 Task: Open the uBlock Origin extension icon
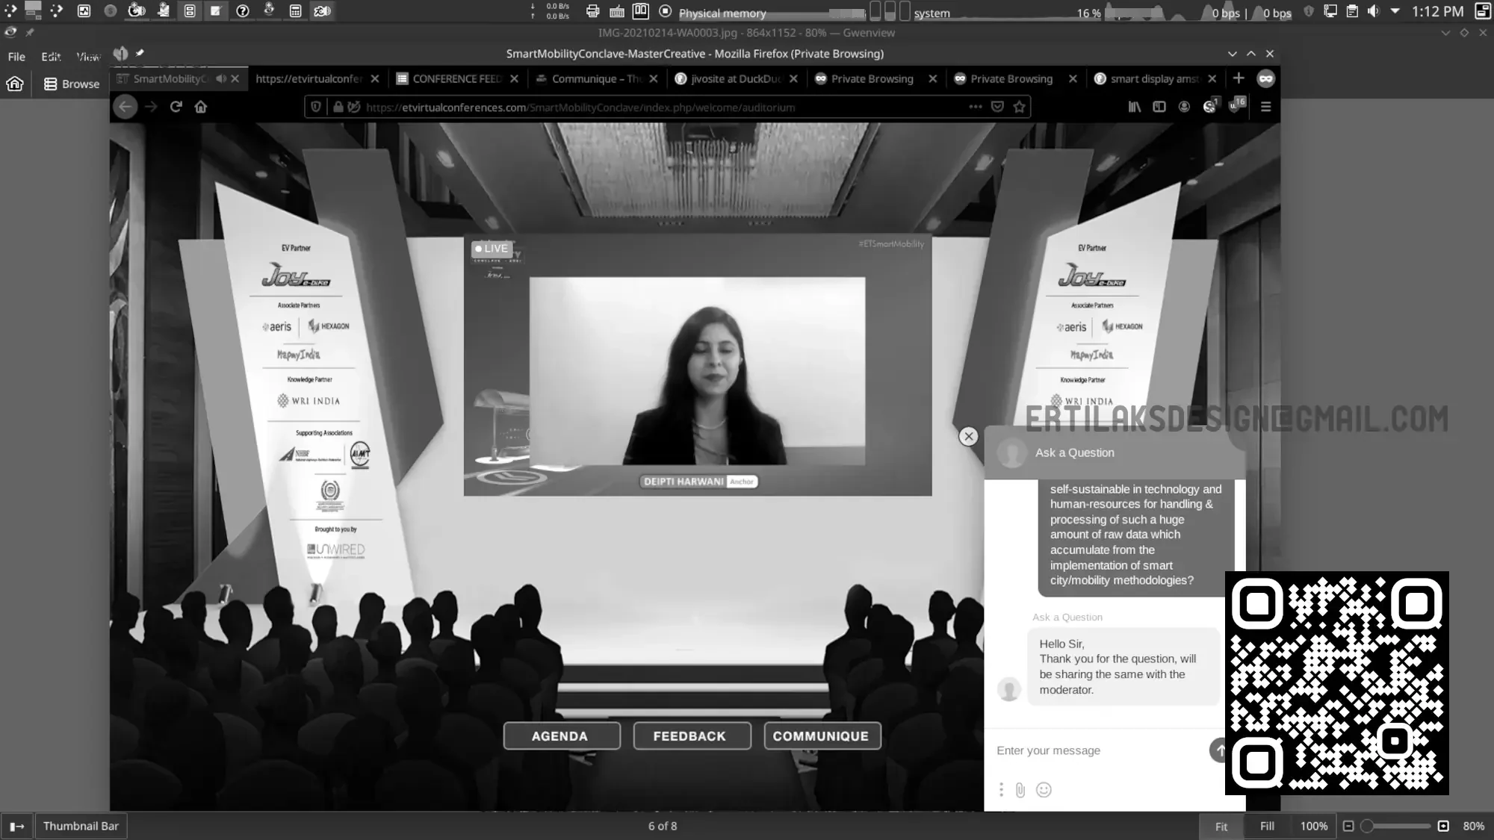pyautogui.click(x=1235, y=106)
